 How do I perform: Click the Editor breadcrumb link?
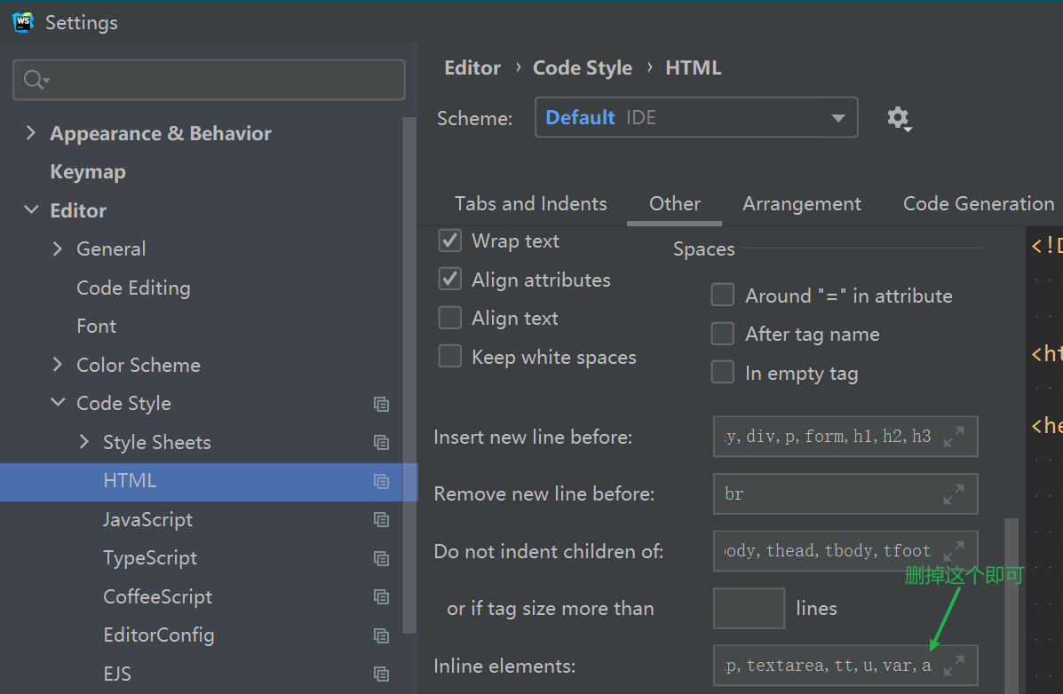point(472,67)
